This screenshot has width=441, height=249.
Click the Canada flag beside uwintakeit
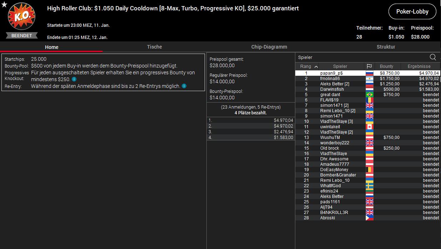pos(369,127)
